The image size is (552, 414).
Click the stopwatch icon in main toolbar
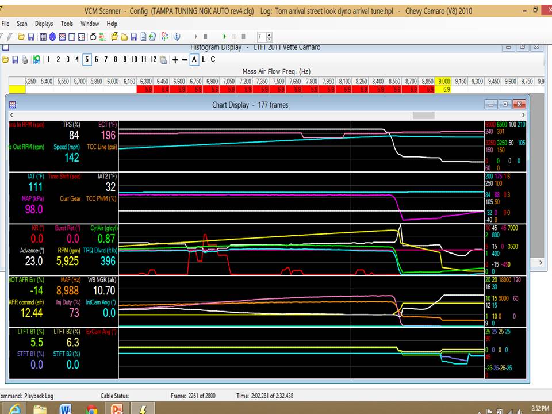[93, 37]
